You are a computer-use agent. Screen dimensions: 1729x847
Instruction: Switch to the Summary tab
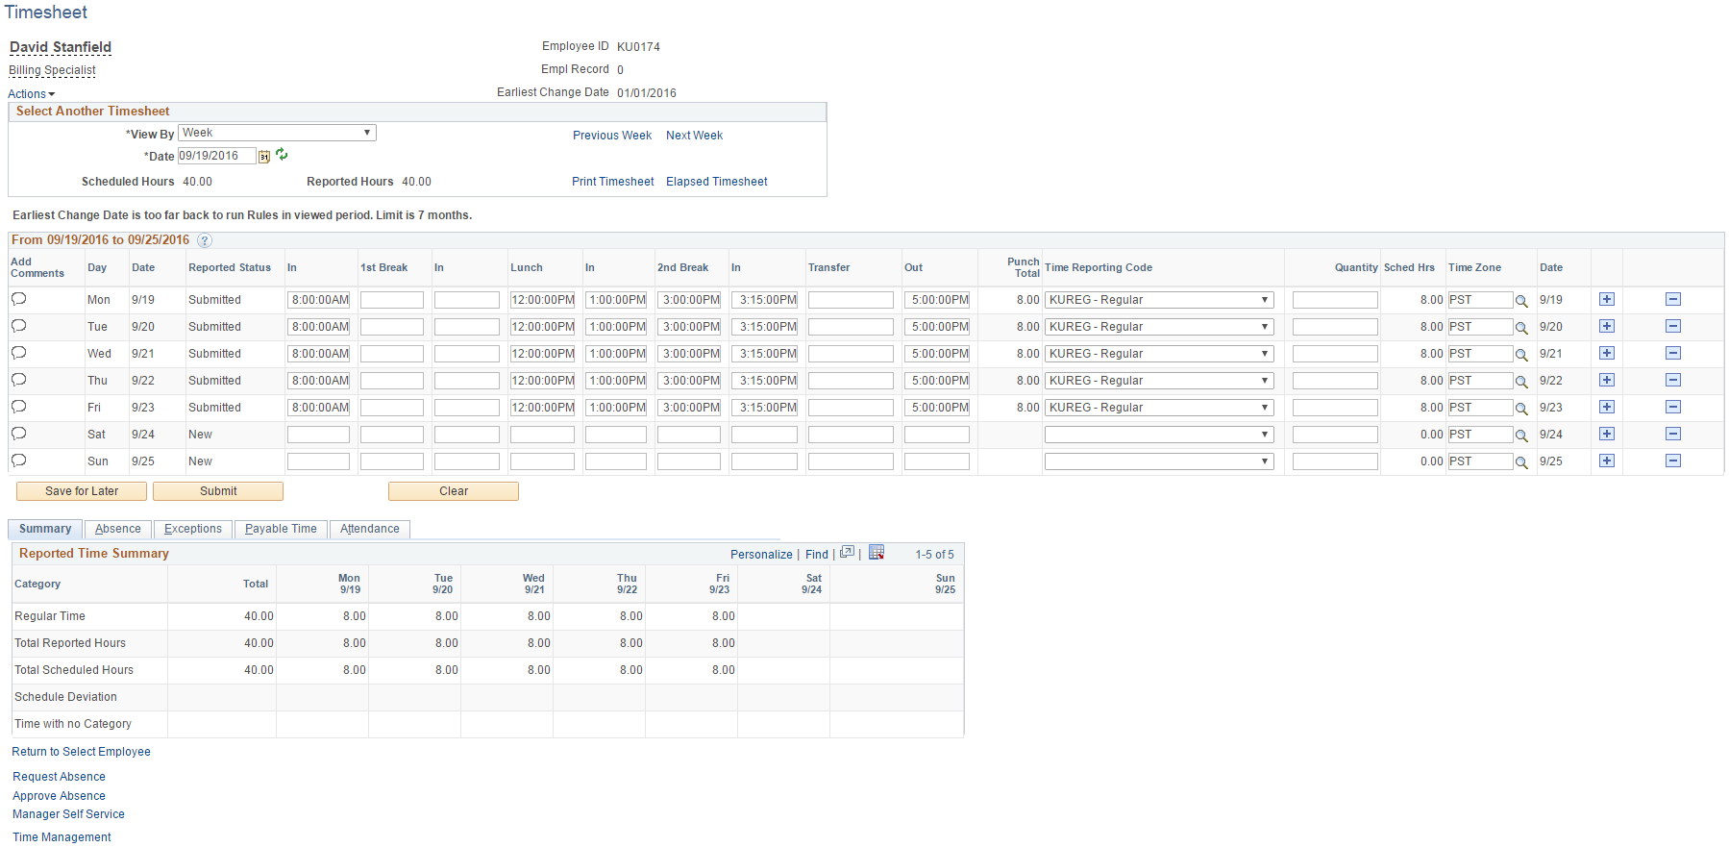point(45,529)
